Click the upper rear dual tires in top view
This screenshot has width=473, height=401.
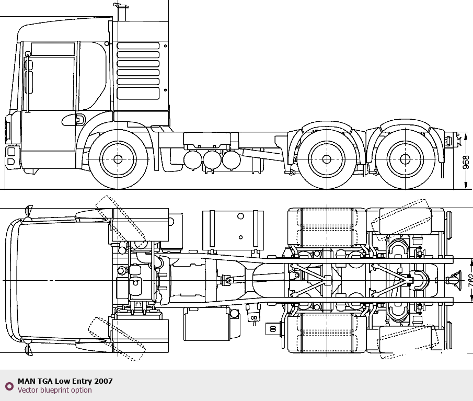coord(327,227)
